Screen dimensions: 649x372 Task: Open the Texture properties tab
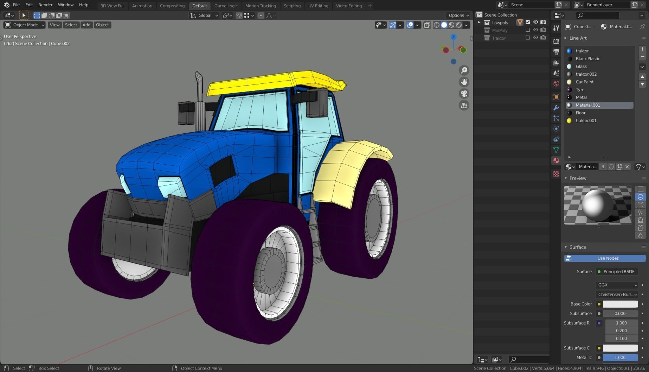[556, 174]
